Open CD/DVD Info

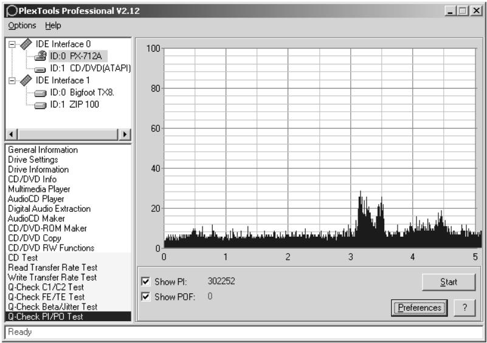pos(32,179)
